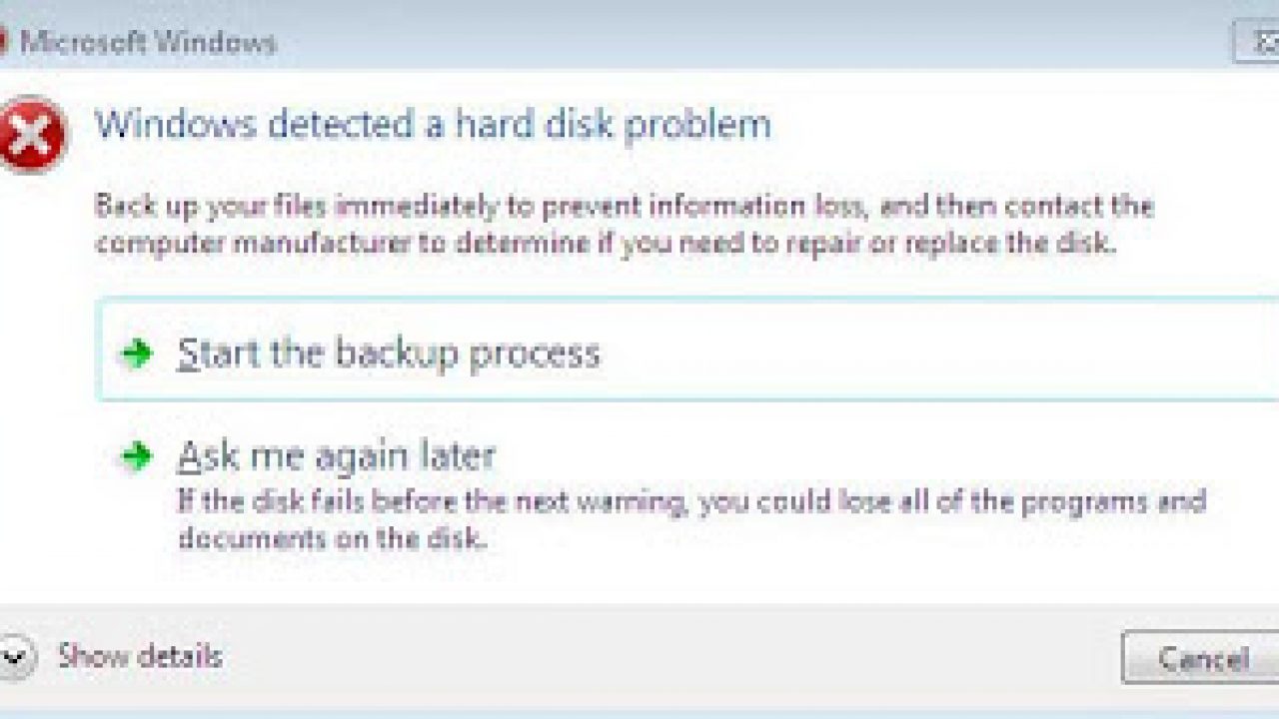Choose Ask me again later

(337, 456)
